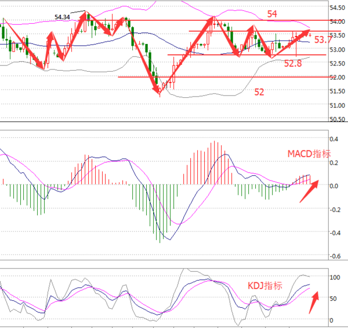The width and height of the screenshot is (348, 328).
Task: Click the KDJ指标 panel label
Action: [265, 286]
